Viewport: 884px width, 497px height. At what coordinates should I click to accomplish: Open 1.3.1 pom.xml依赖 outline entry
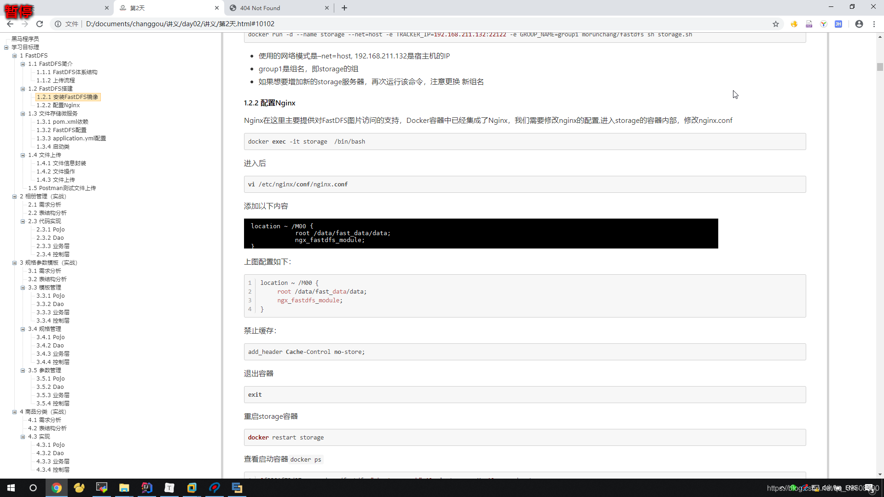pyautogui.click(x=62, y=122)
